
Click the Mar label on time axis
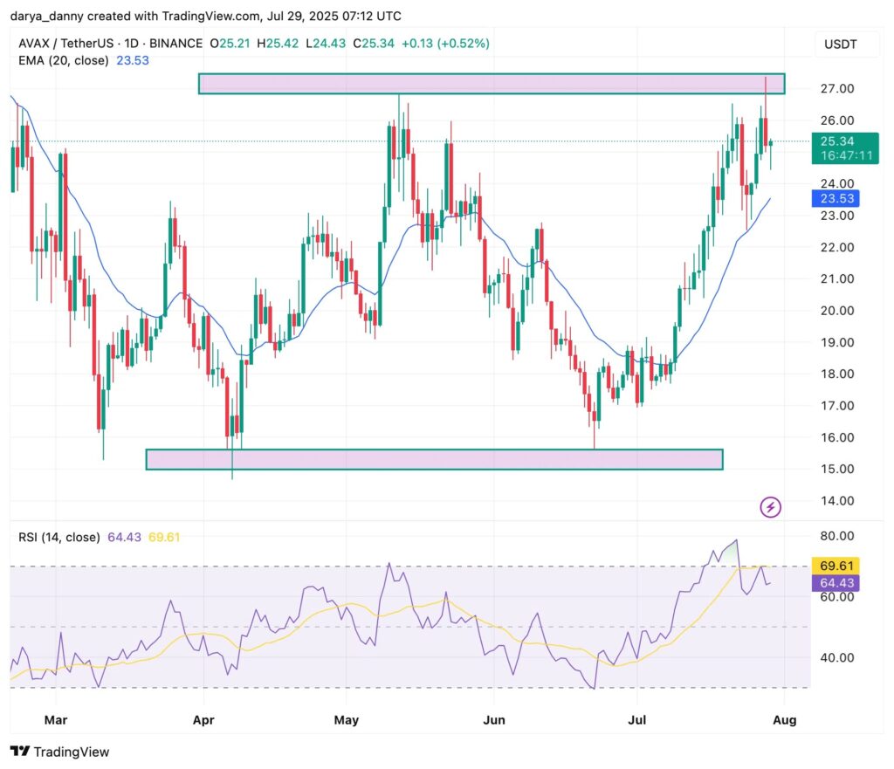(55, 720)
